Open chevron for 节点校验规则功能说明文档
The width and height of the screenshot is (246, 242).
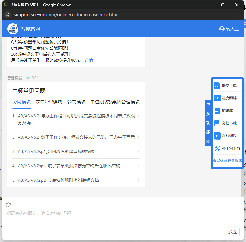[x=138, y=180]
